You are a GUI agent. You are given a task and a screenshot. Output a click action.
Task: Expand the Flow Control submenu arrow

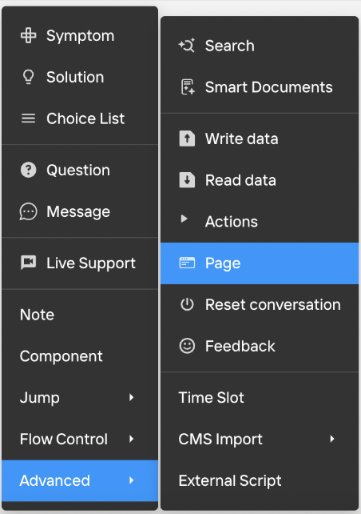tap(132, 439)
